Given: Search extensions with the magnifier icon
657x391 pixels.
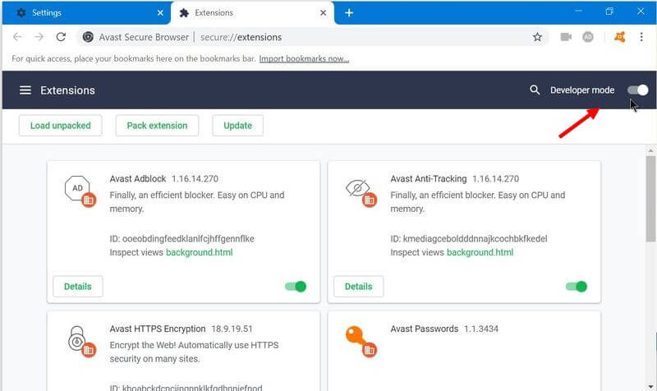Looking at the screenshot, I should click(x=535, y=90).
